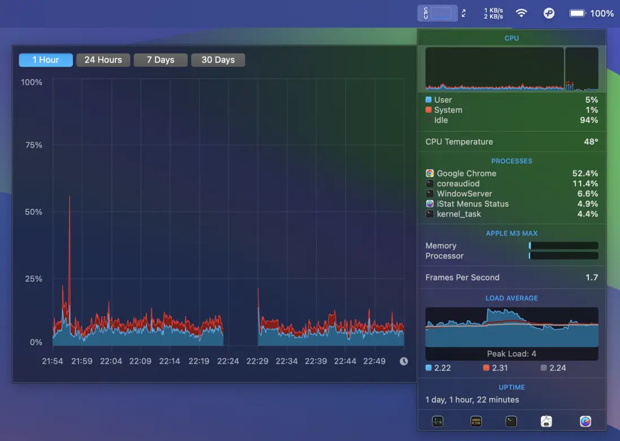The image size is (620, 441).
Task: Click the red 2.31 load average swatch
Action: click(x=486, y=368)
